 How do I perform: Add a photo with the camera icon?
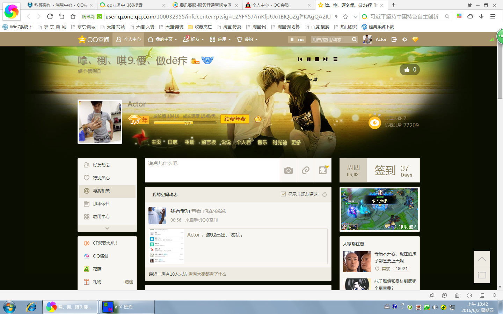pyautogui.click(x=289, y=170)
